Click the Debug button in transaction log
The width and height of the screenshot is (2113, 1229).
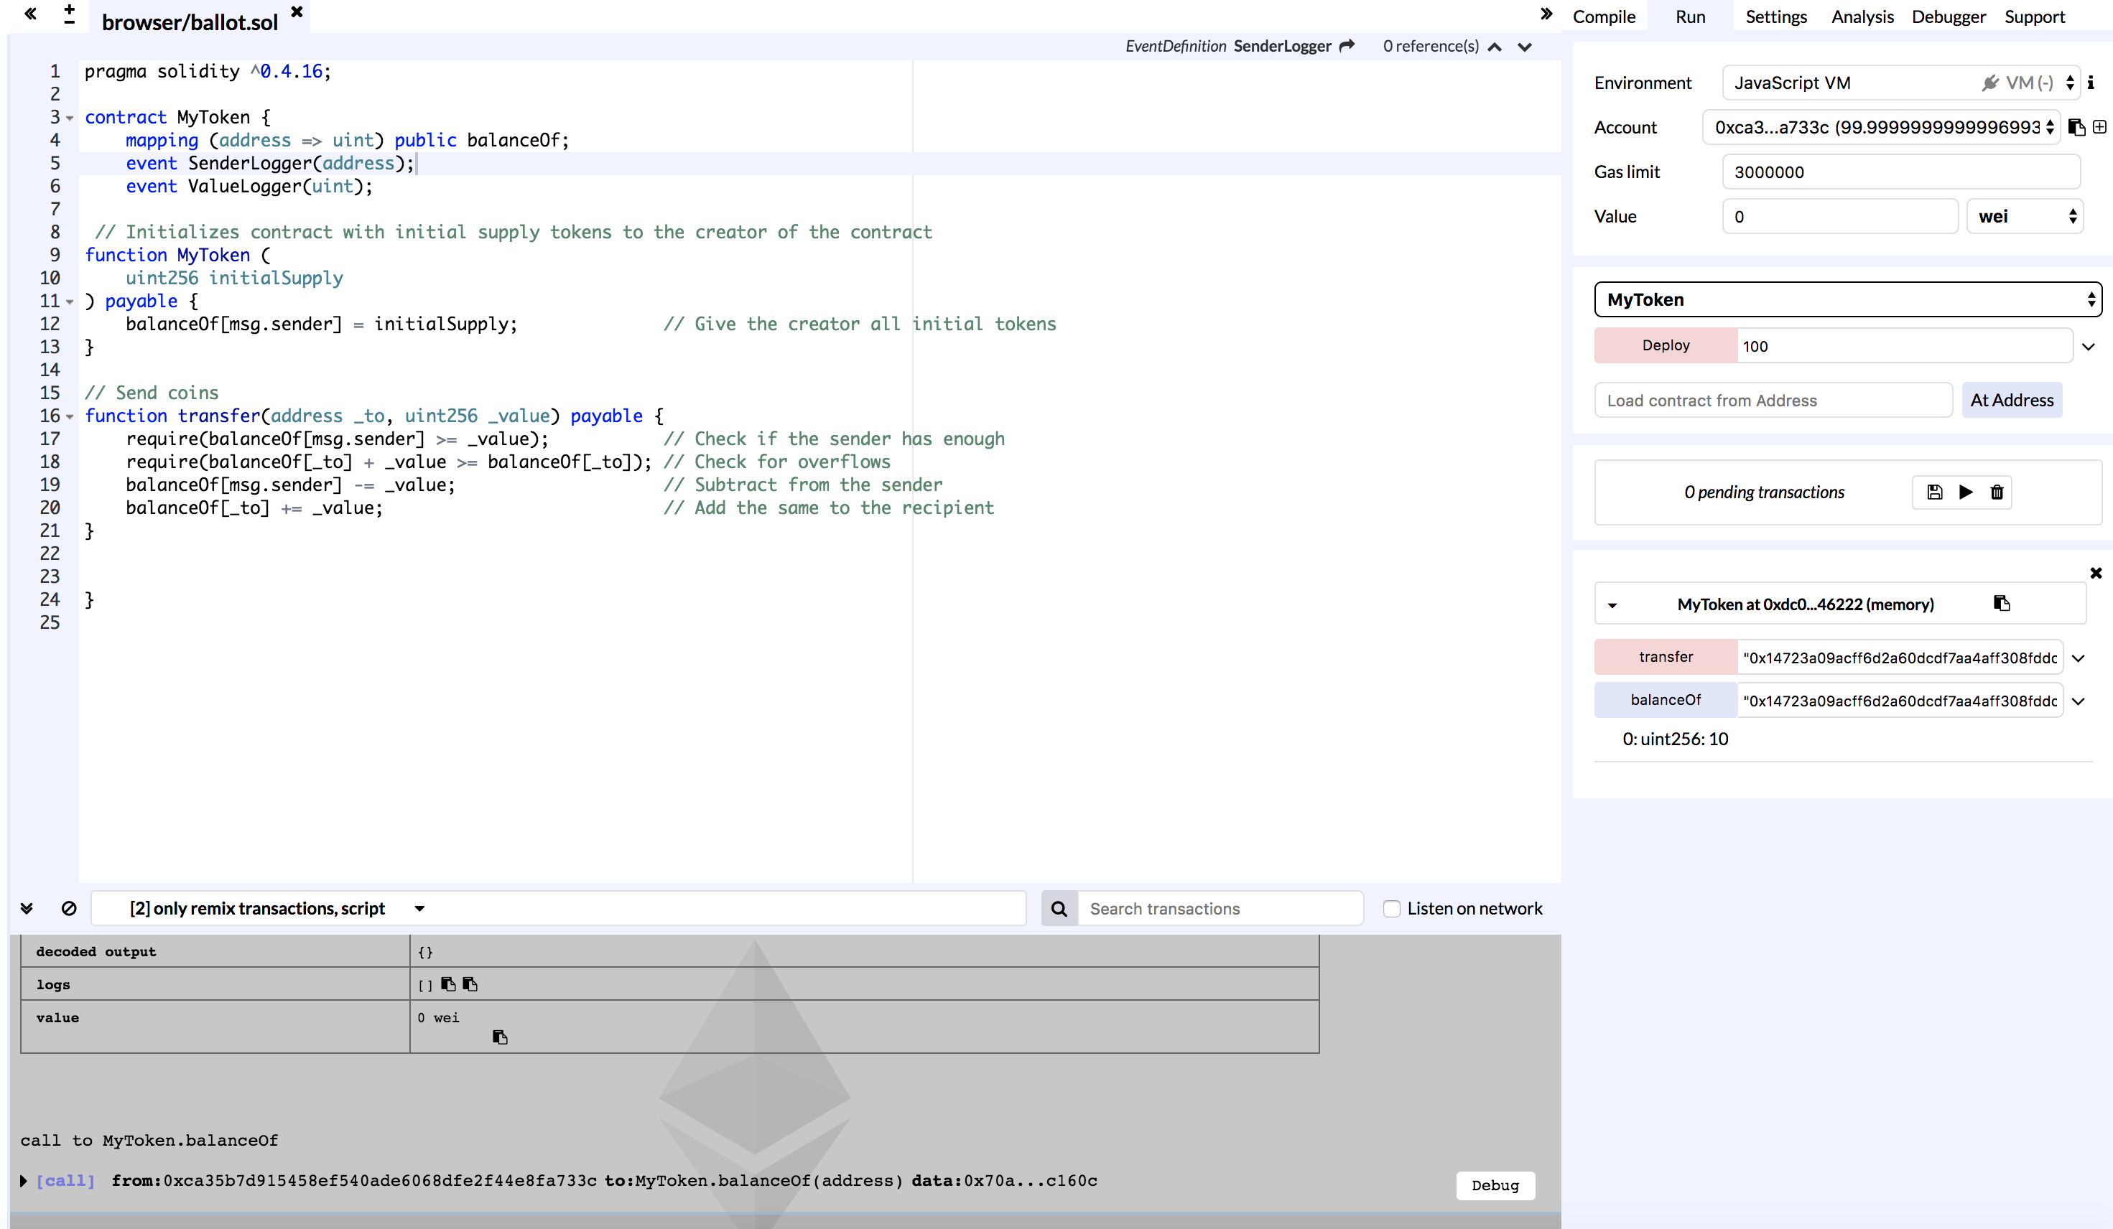coord(1494,1184)
